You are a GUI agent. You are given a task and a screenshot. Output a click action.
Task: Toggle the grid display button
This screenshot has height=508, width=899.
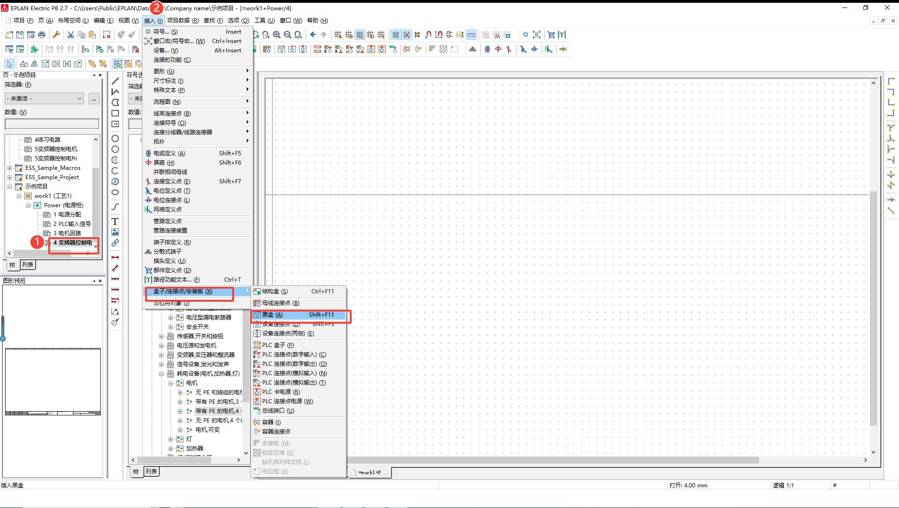point(396,35)
